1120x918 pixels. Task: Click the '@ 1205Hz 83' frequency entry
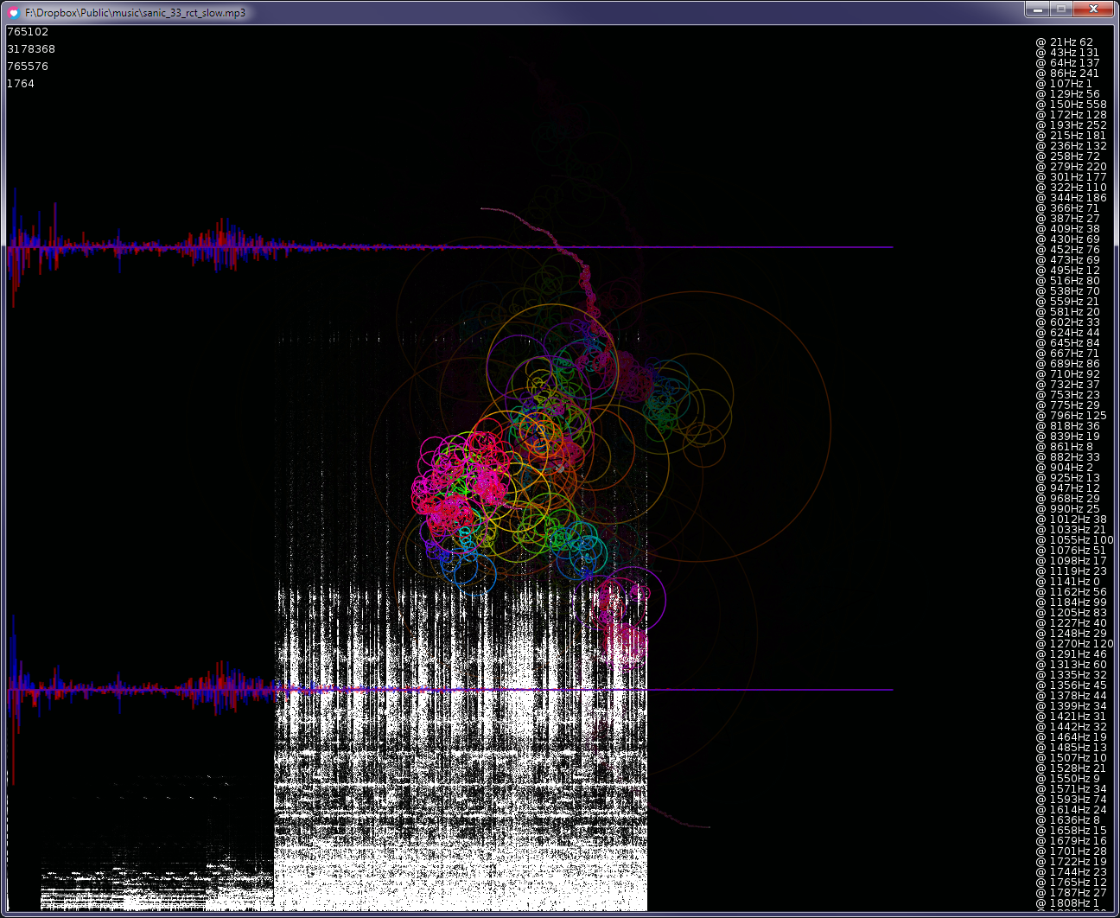click(x=1072, y=613)
